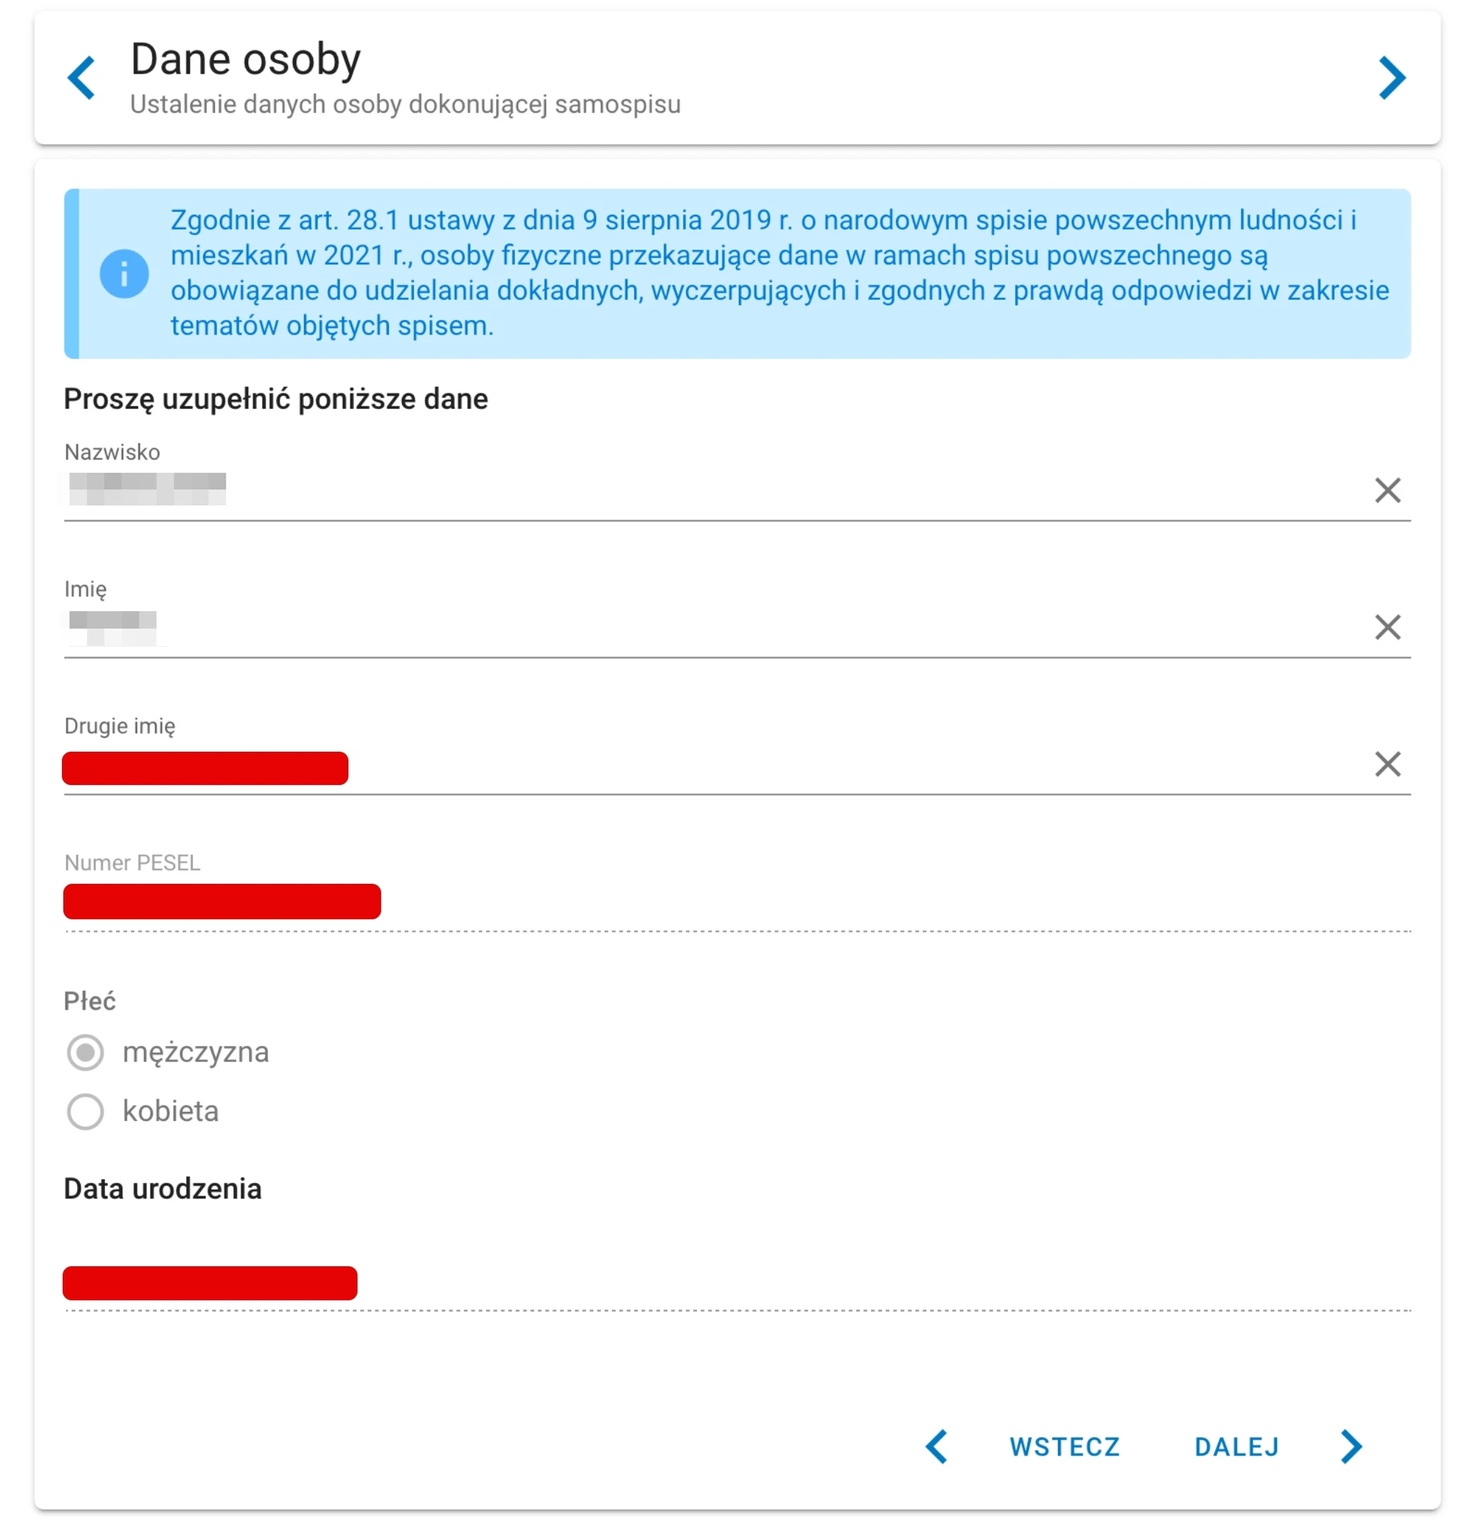Click chevron left of WSTECZ
Image resolution: width=1462 pixels, height=1527 pixels.
[937, 1447]
